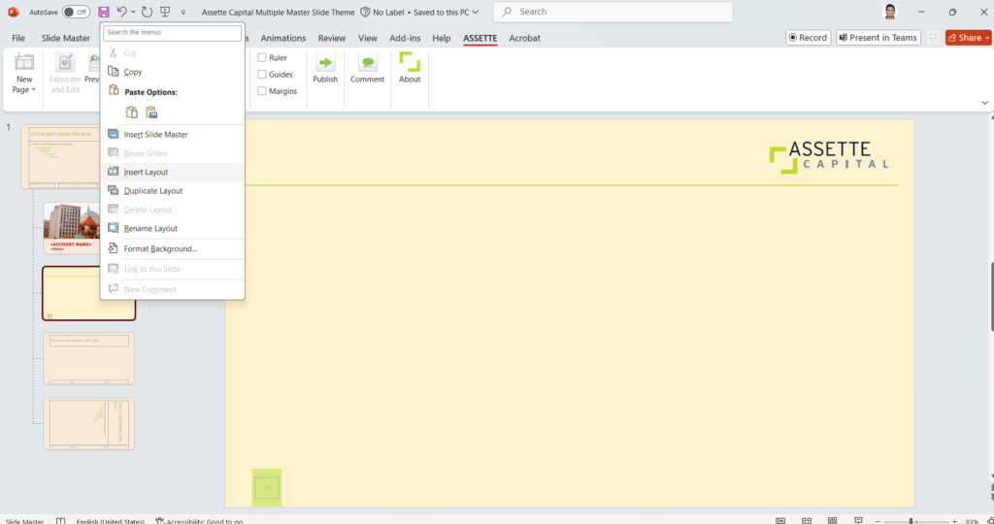Click the user profile picture

(x=891, y=12)
